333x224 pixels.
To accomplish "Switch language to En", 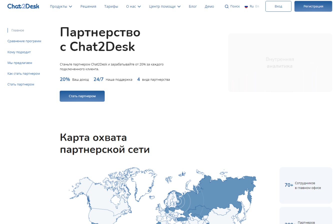I will point(257,6).
